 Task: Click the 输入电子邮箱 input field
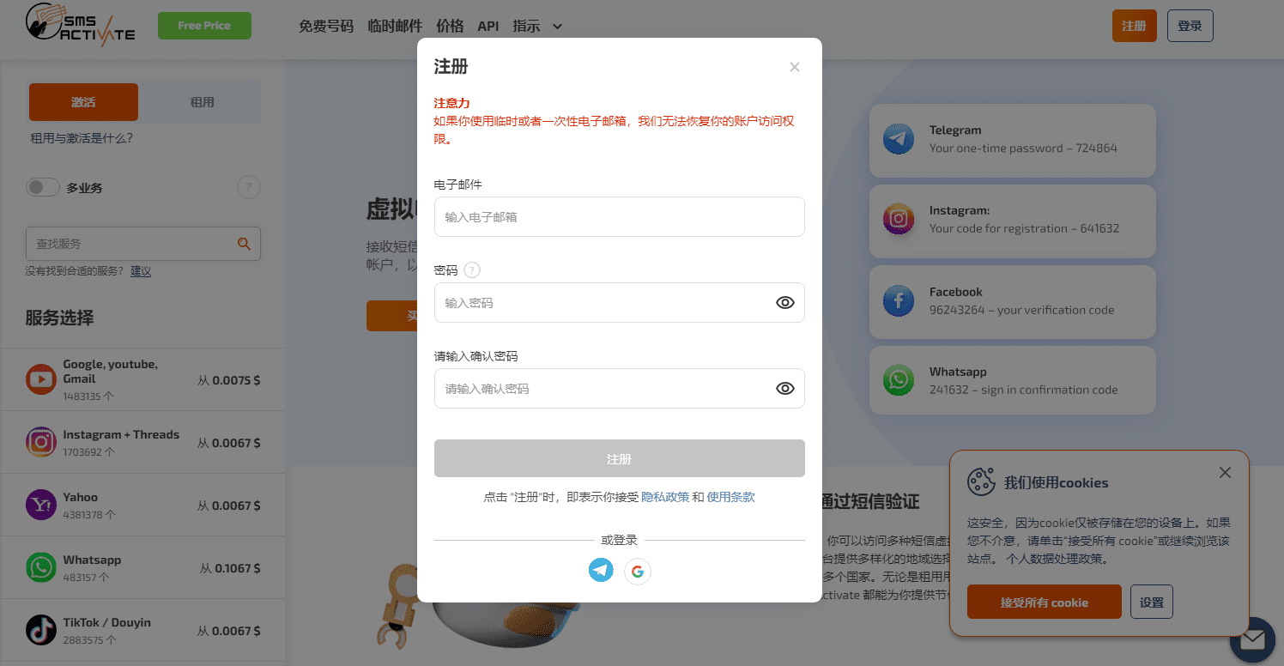619,216
